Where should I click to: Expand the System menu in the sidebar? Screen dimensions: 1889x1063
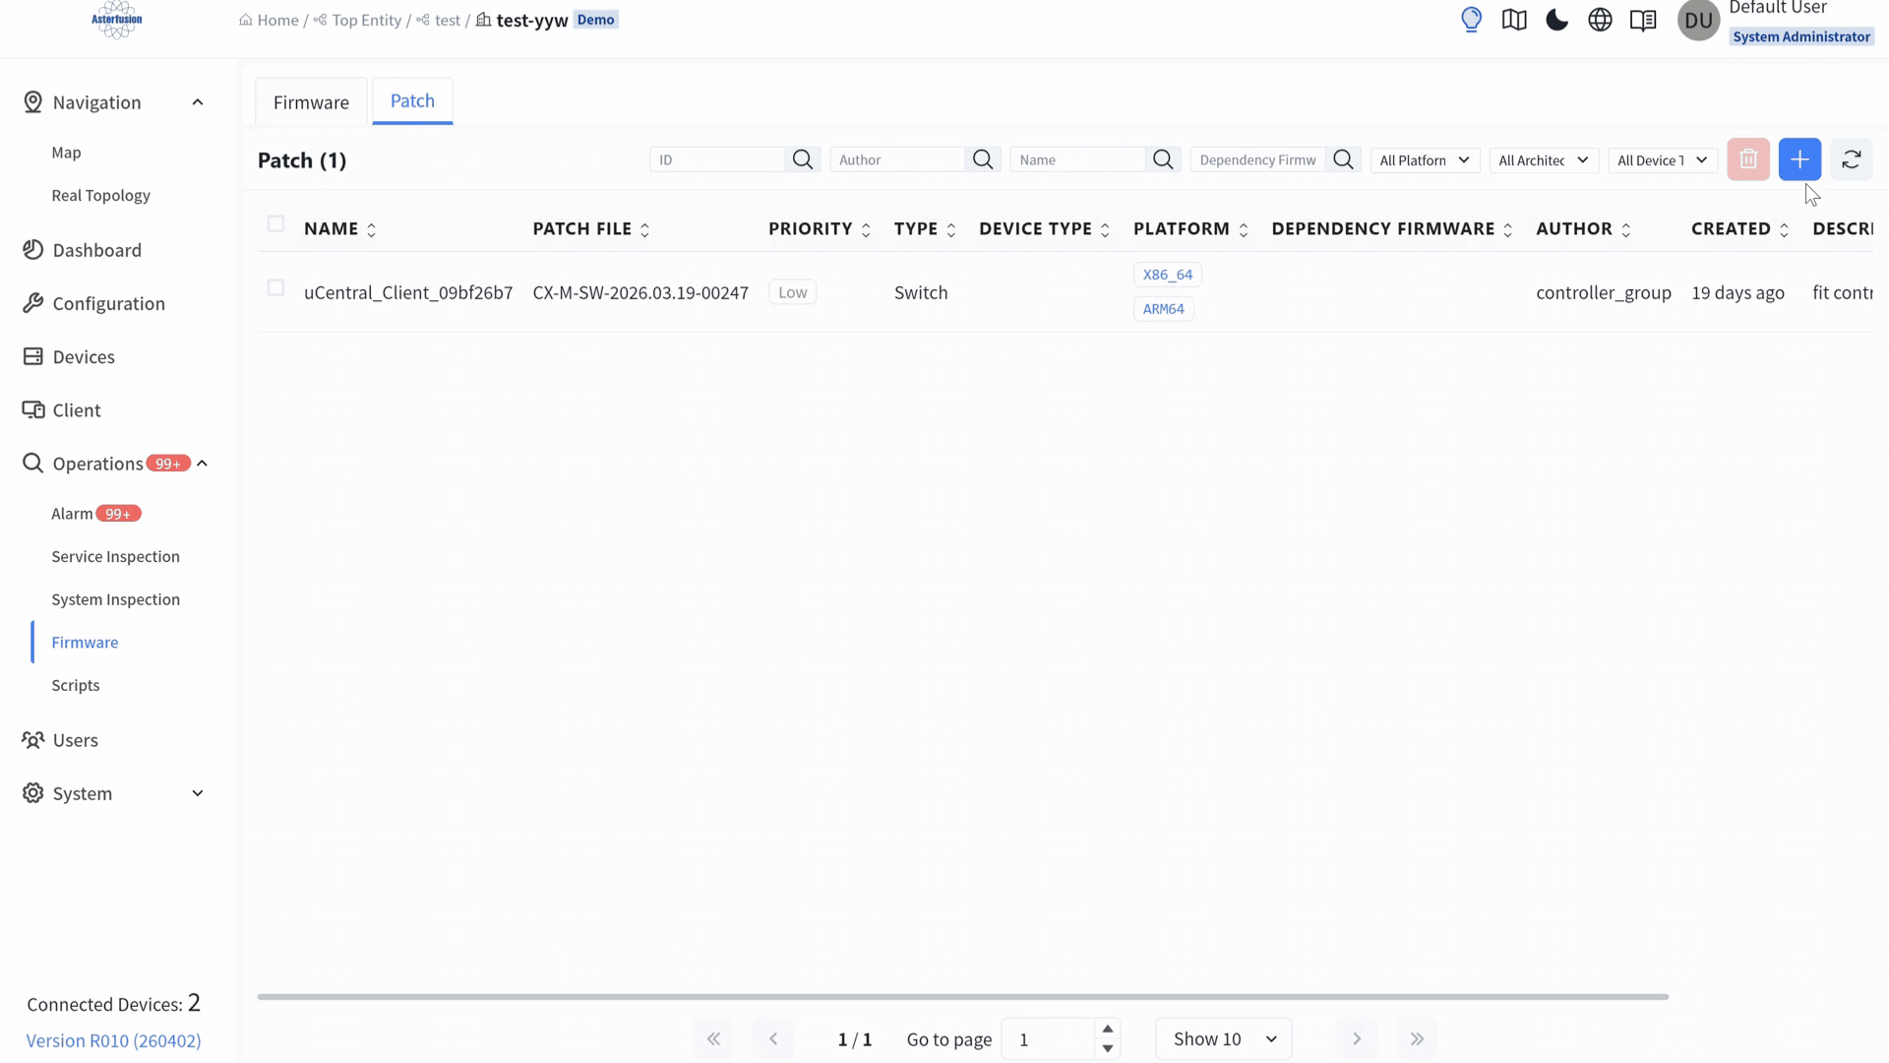pos(198,792)
